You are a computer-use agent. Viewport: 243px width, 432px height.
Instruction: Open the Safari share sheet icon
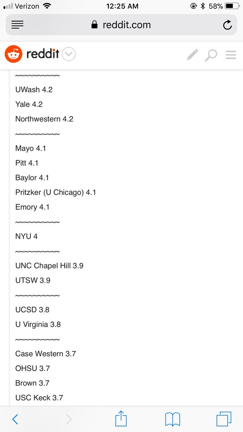[x=121, y=418]
